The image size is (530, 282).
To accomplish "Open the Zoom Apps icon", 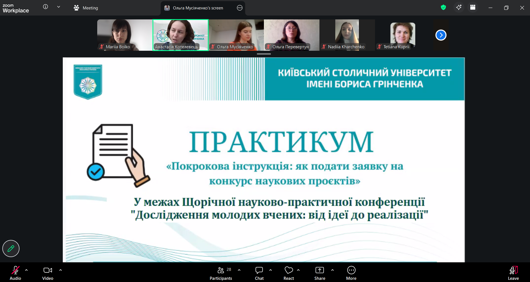I will pos(472,7).
